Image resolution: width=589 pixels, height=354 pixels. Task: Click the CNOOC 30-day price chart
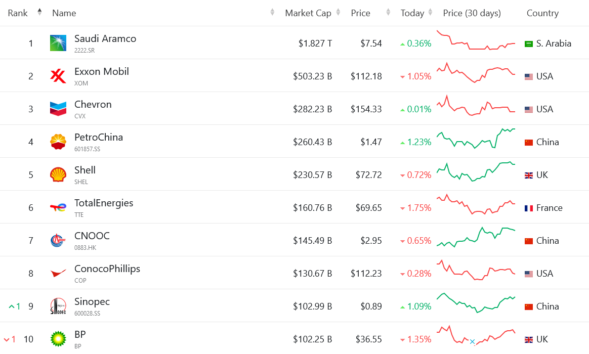pyautogui.click(x=476, y=237)
